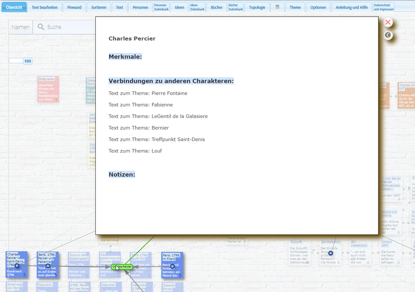Screen dimensions: 415x292
Task: Switch to the Text bearbeiten tab
Action: coord(44,7)
